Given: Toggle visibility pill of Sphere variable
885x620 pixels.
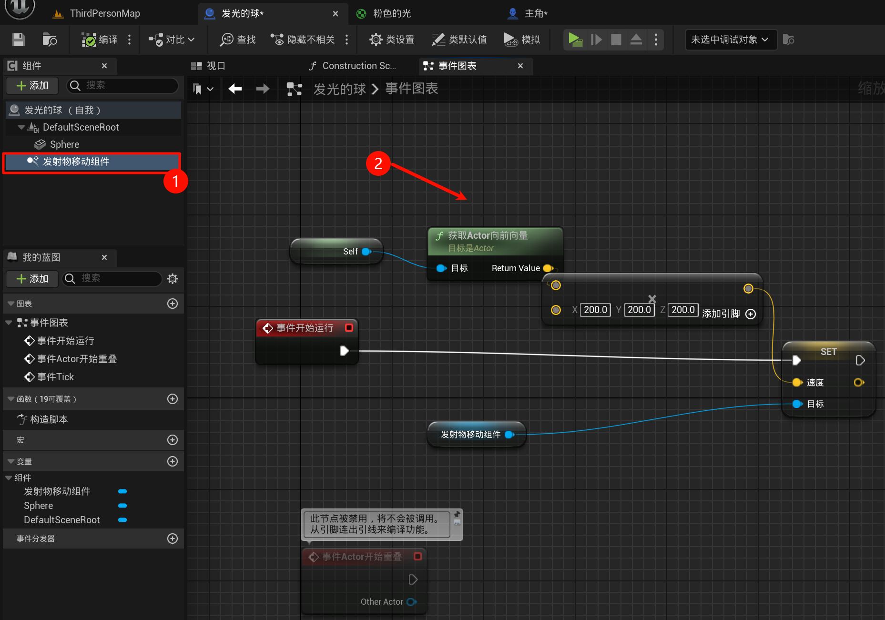Looking at the screenshot, I should [x=122, y=506].
